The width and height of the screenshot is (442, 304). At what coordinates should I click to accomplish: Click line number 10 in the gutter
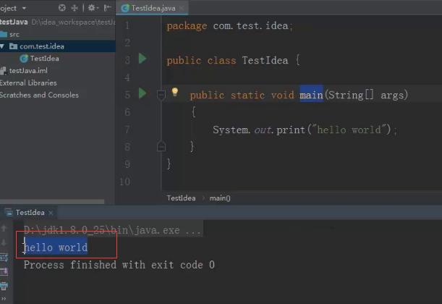click(125, 182)
